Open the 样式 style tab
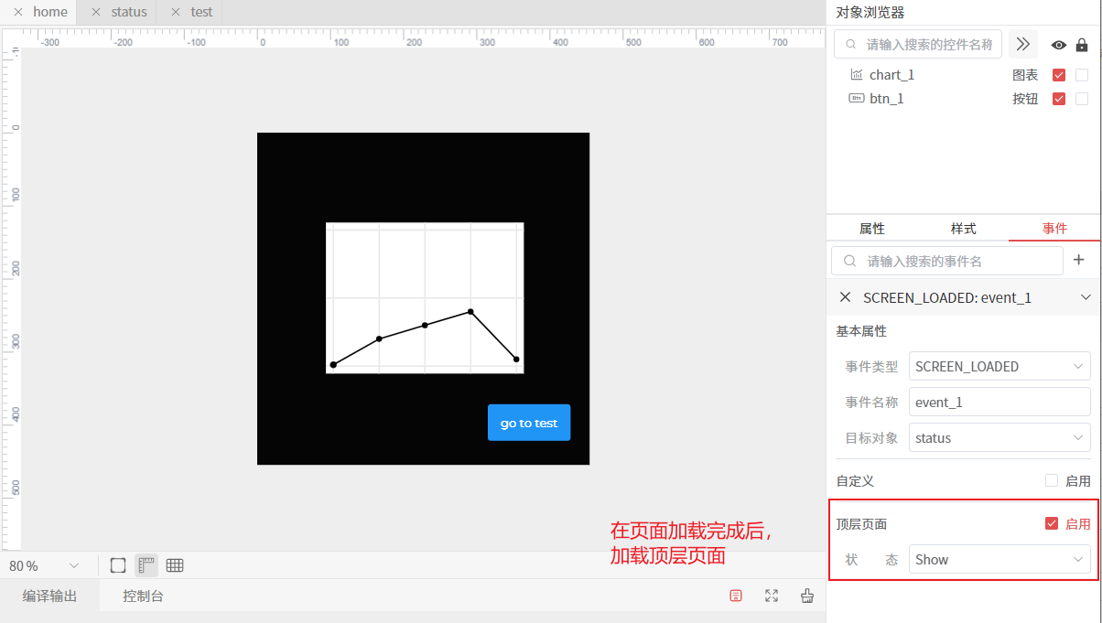Screen dimensions: 1102x623 pyautogui.click(x=963, y=229)
